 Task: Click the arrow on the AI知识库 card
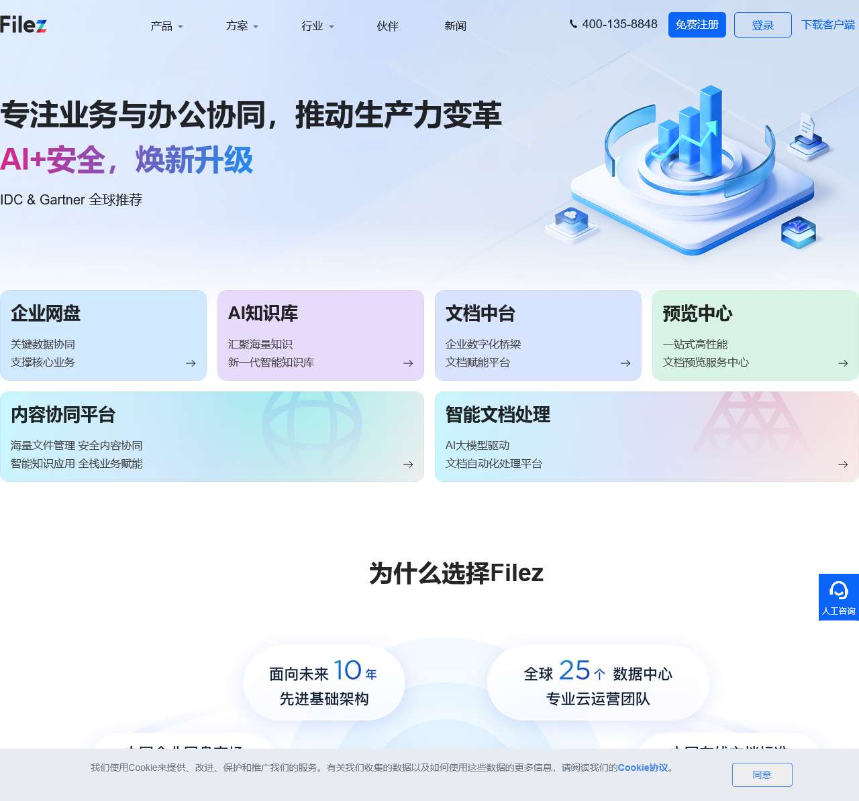408,363
